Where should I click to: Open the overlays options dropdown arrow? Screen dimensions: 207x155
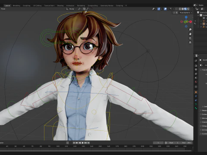coord(168,9)
